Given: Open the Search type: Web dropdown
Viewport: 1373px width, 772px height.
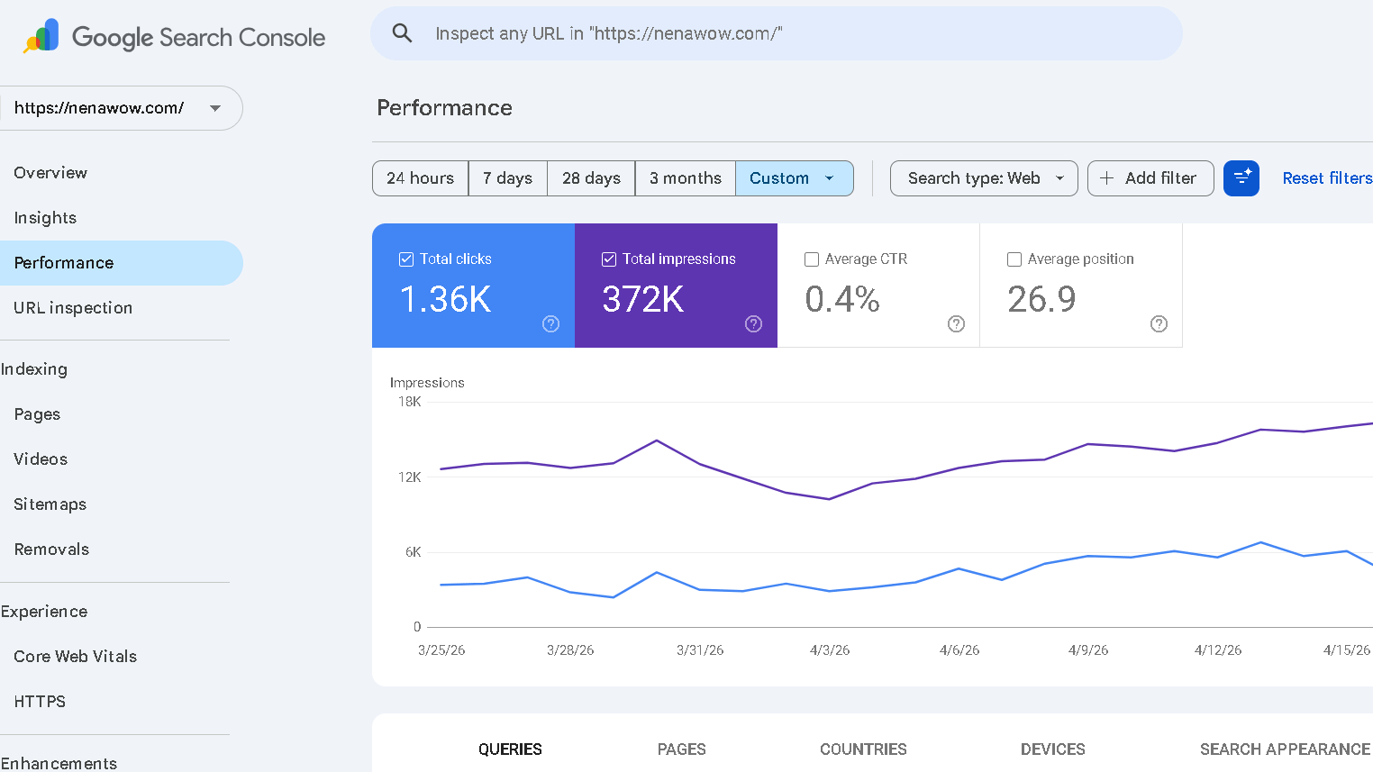Looking at the screenshot, I should click(983, 178).
